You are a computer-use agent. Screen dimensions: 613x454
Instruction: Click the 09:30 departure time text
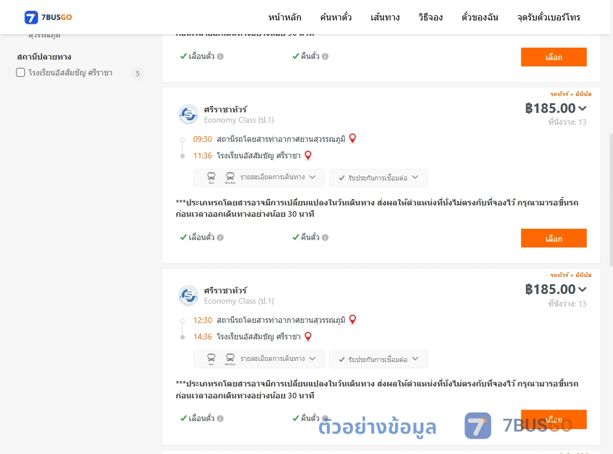click(203, 139)
